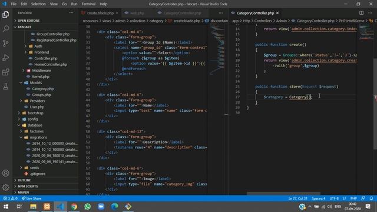Change indentation via Spaces: 4
377x212 pixels.
318,198
